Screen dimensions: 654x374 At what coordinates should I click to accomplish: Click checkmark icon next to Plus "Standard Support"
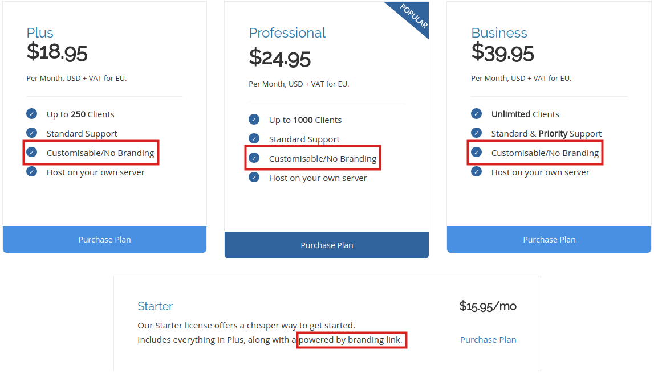point(32,133)
